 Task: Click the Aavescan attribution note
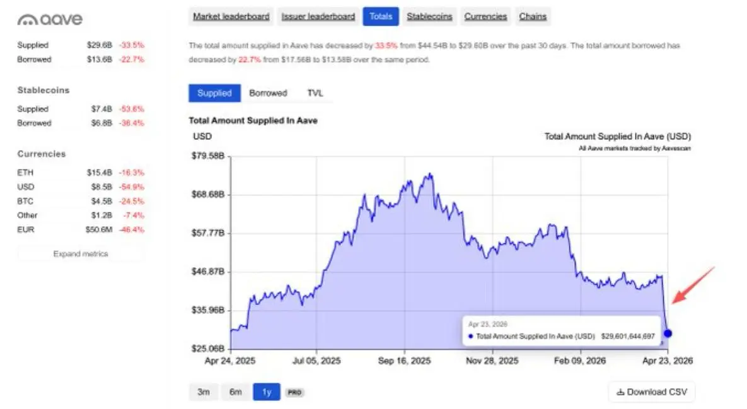click(635, 148)
